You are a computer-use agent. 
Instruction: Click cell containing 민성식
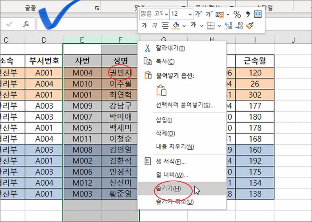[x=120, y=172]
